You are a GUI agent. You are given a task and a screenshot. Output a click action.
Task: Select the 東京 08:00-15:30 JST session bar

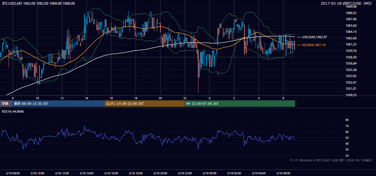pos(59,104)
